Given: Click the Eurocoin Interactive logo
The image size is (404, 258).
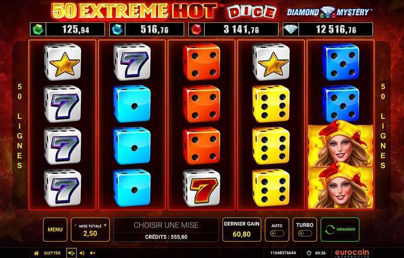Looking at the screenshot, I should tap(352, 253).
